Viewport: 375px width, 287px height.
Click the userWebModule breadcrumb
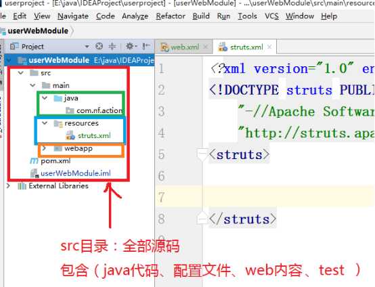point(38,31)
